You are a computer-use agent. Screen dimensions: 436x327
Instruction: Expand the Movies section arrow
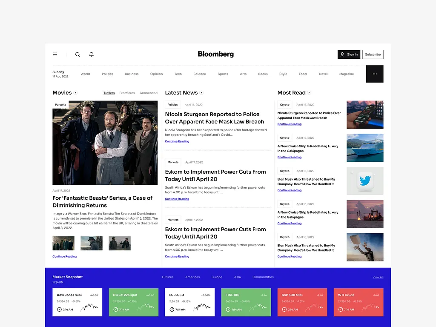click(76, 93)
